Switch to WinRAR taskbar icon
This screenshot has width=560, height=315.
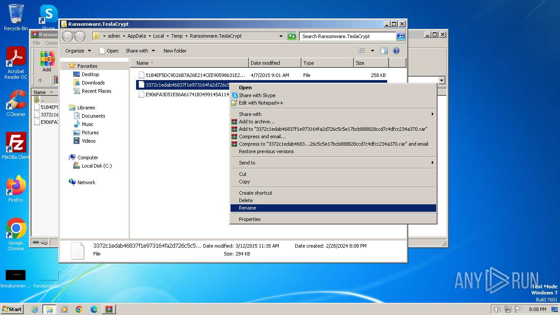click(x=108, y=309)
